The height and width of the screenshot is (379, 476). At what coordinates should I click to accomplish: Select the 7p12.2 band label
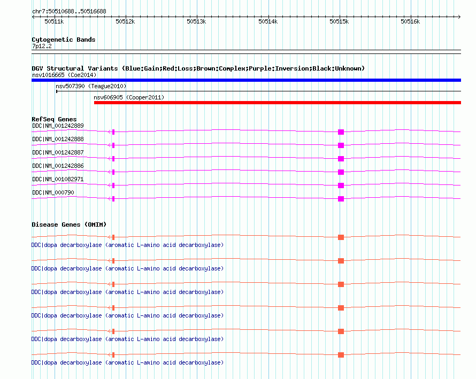click(x=42, y=46)
